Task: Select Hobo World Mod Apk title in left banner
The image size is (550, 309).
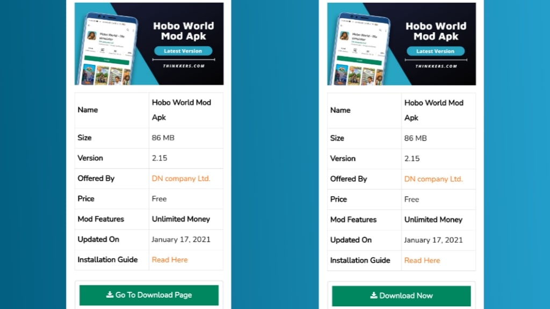Action: 183,31
